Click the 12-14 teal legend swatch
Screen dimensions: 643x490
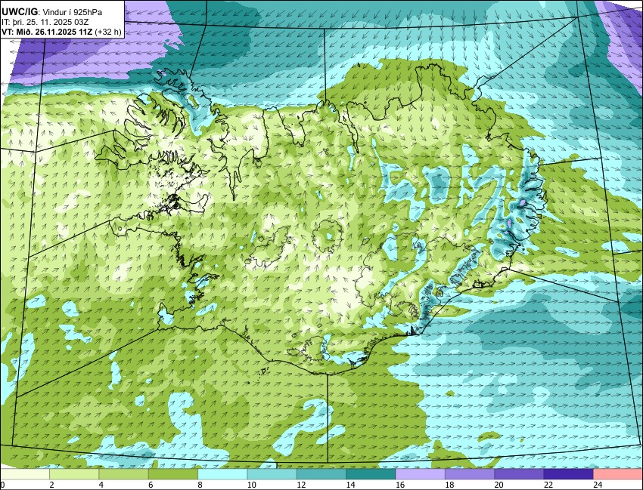[321, 474]
